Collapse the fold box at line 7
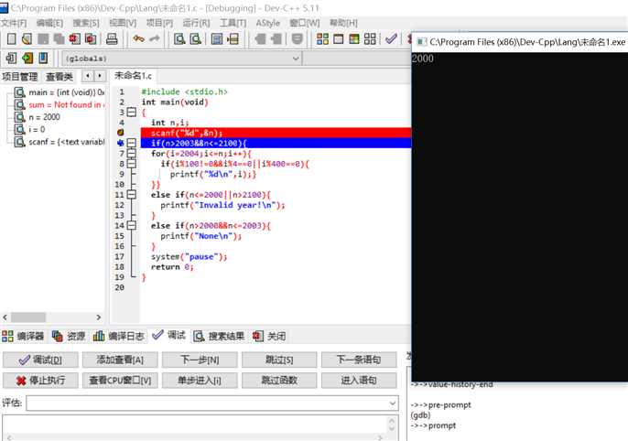628x441 pixels. click(132, 154)
